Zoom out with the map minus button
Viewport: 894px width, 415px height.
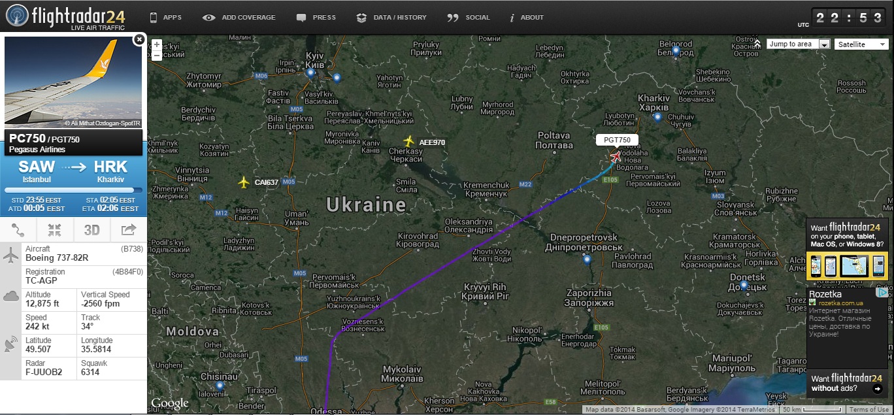tap(157, 56)
